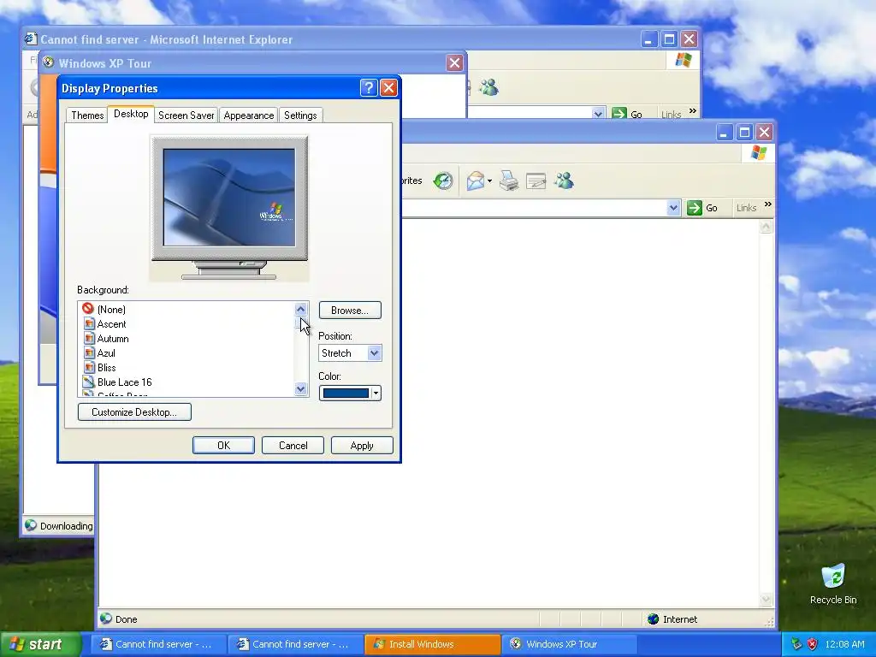Screen dimensions: 876x657
Task: Open the Position Stretch dropdown
Action: [x=375, y=353]
